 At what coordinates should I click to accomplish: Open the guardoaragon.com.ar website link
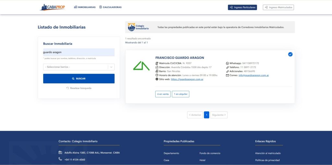click(x=187, y=79)
